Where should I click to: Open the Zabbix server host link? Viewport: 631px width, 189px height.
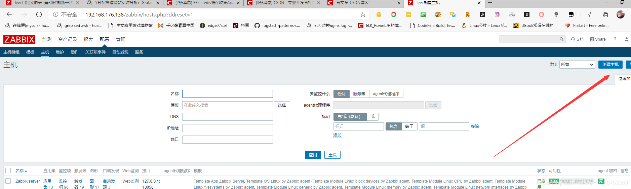tap(28, 181)
